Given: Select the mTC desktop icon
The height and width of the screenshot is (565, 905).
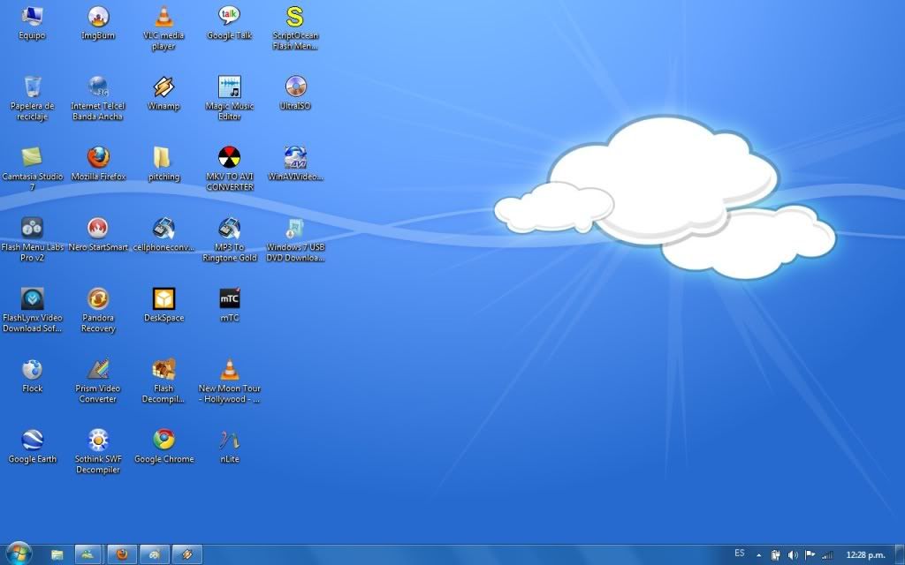Looking at the screenshot, I should pos(229,305).
